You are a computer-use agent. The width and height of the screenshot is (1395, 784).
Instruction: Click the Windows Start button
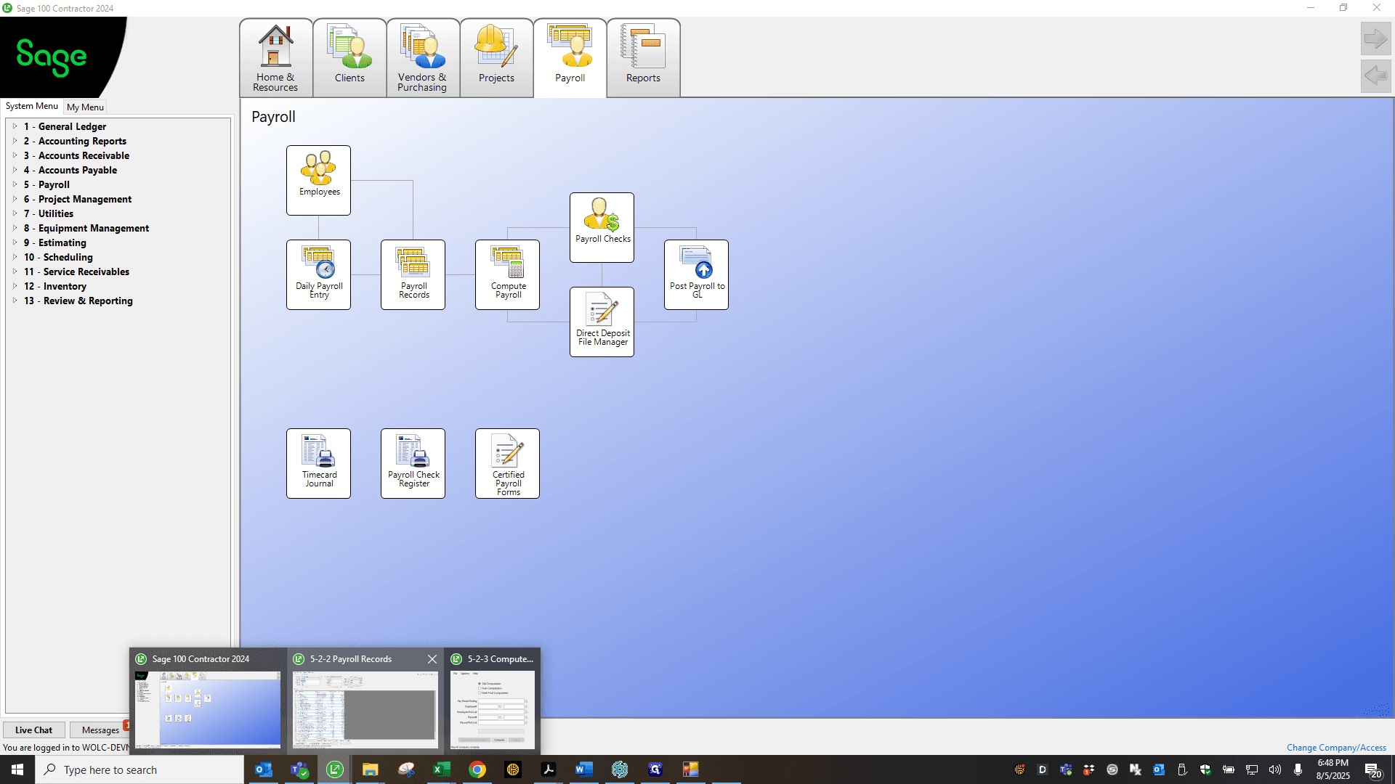point(17,769)
